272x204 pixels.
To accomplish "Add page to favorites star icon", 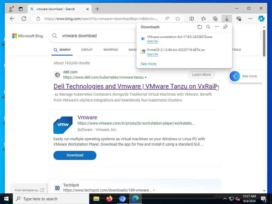I will (178, 19).
